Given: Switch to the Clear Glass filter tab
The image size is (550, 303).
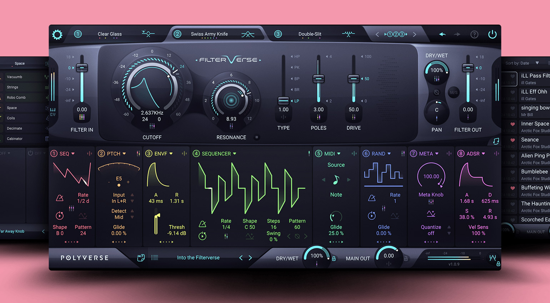Looking at the screenshot, I should 110,34.
